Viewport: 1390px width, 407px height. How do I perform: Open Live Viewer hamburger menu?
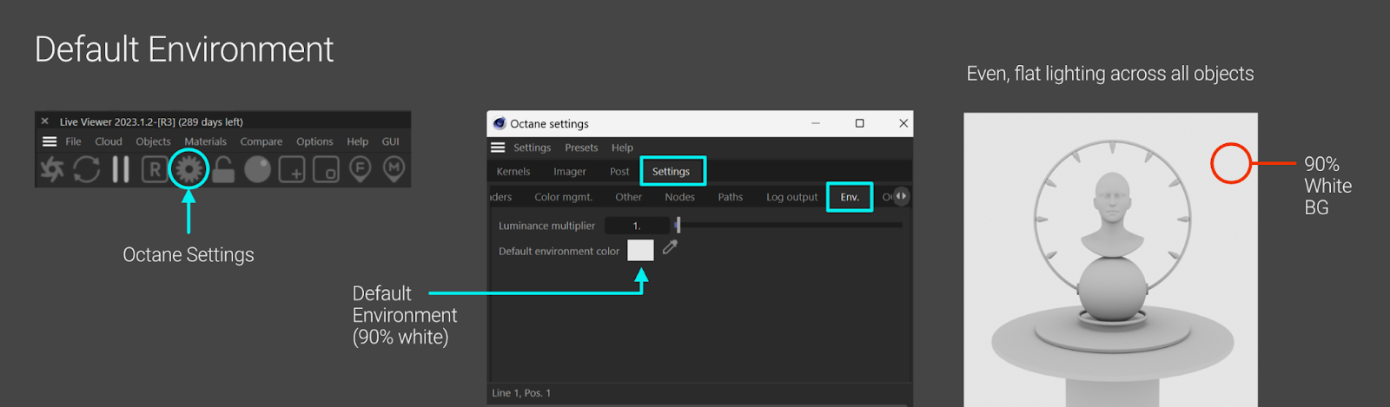50,141
